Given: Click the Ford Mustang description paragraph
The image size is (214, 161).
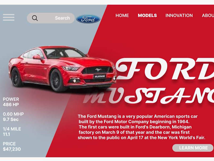Looking at the screenshot, I should click(x=142, y=127).
